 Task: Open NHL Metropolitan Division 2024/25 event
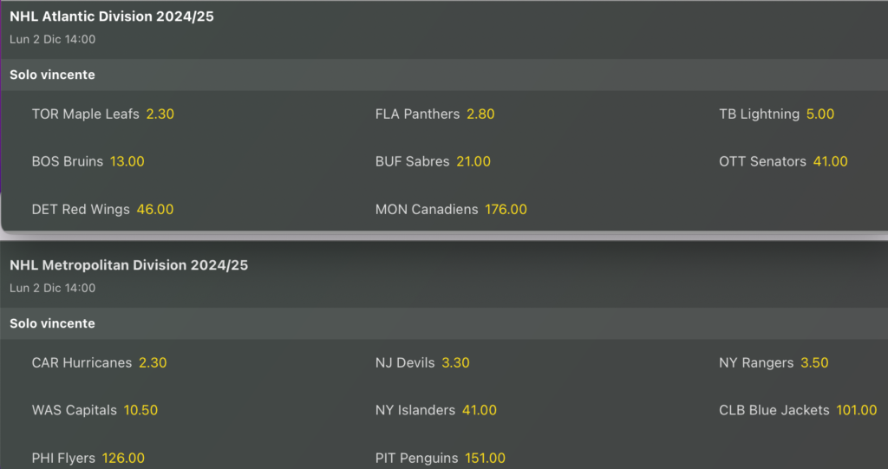click(128, 265)
